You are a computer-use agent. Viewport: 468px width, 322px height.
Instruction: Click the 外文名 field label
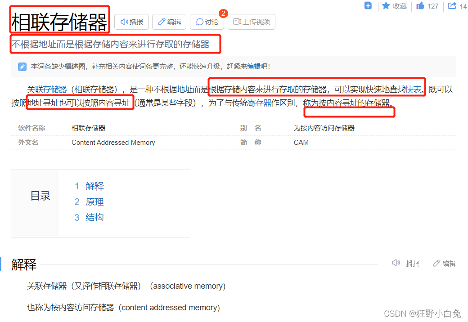click(x=28, y=143)
